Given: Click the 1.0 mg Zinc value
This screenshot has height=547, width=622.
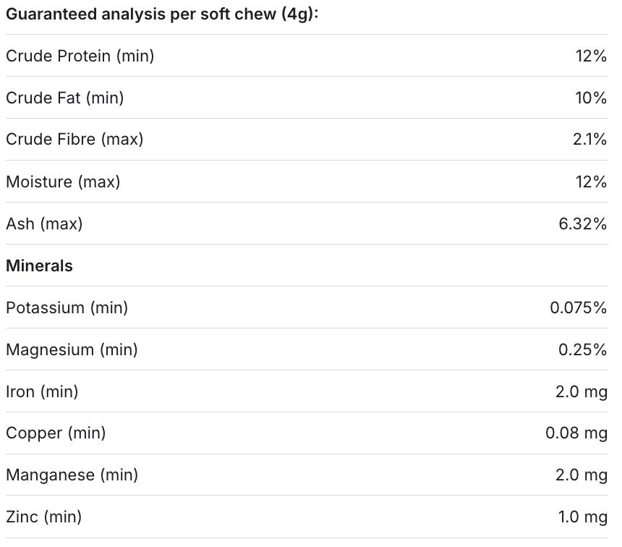Looking at the screenshot, I should tap(582, 517).
